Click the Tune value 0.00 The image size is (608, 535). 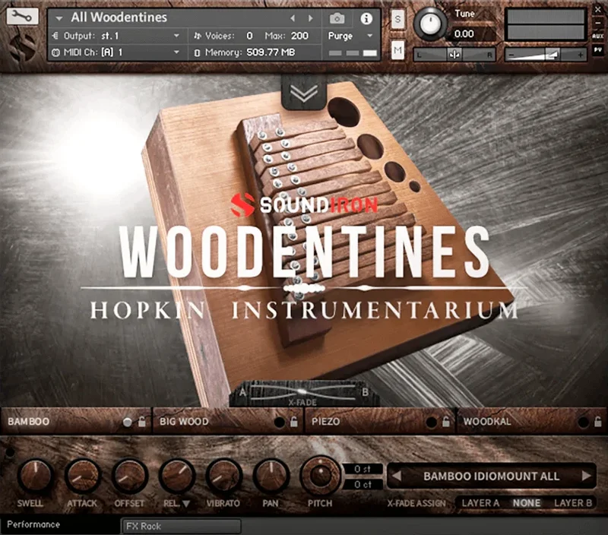(464, 33)
